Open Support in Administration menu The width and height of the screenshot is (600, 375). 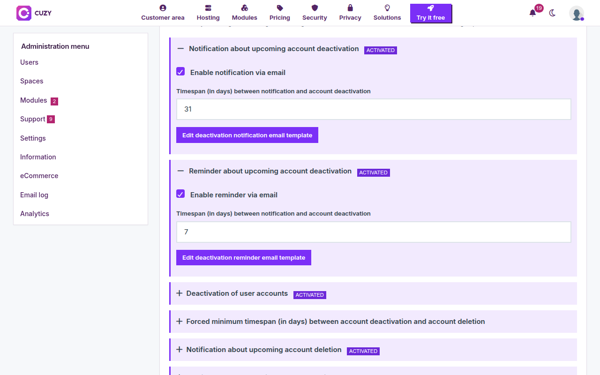(32, 119)
